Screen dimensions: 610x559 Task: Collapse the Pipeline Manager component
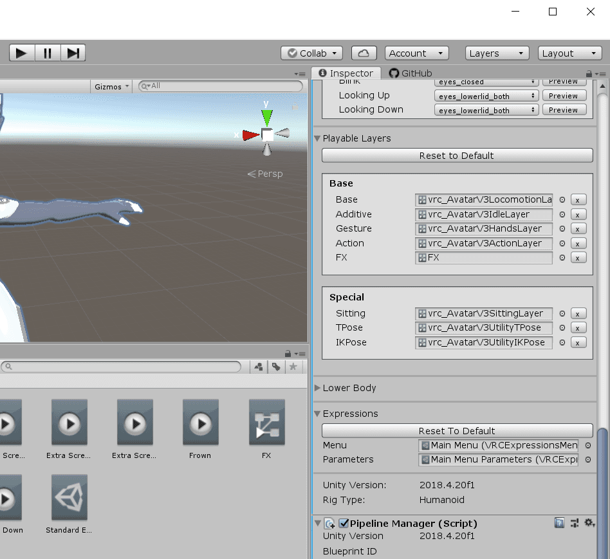click(x=317, y=523)
